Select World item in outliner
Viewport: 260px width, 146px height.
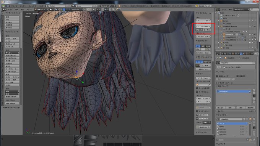point(225,18)
